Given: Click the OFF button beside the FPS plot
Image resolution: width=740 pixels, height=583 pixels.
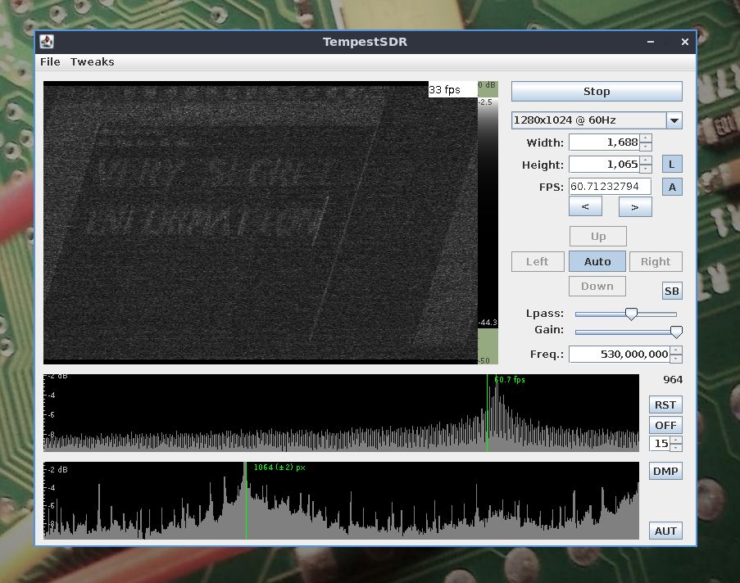Looking at the screenshot, I should [665, 425].
